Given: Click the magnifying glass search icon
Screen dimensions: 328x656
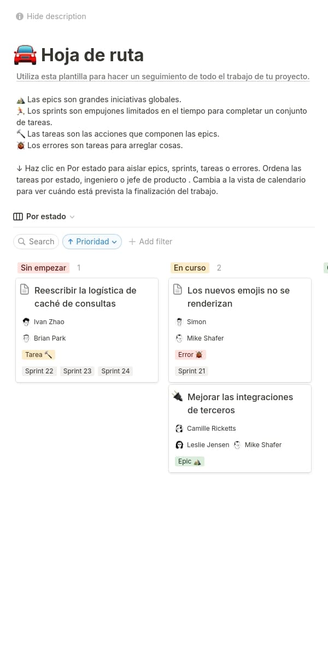Looking at the screenshot, I should click(x=22, y=242).
